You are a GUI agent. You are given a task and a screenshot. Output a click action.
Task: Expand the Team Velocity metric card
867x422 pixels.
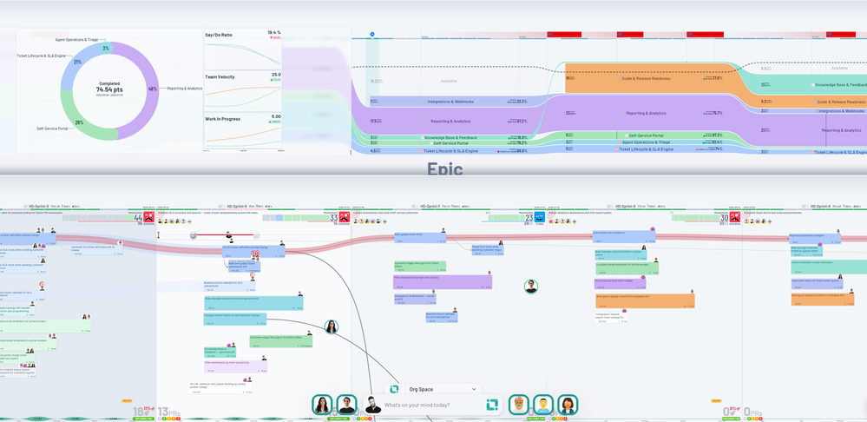pos(243,90)
